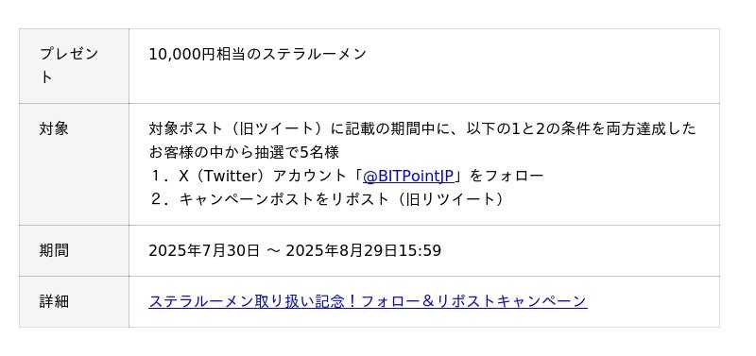This screenshot has height=356, width=756.
Task: Click the ２． list marker
Action: [160, 199]
